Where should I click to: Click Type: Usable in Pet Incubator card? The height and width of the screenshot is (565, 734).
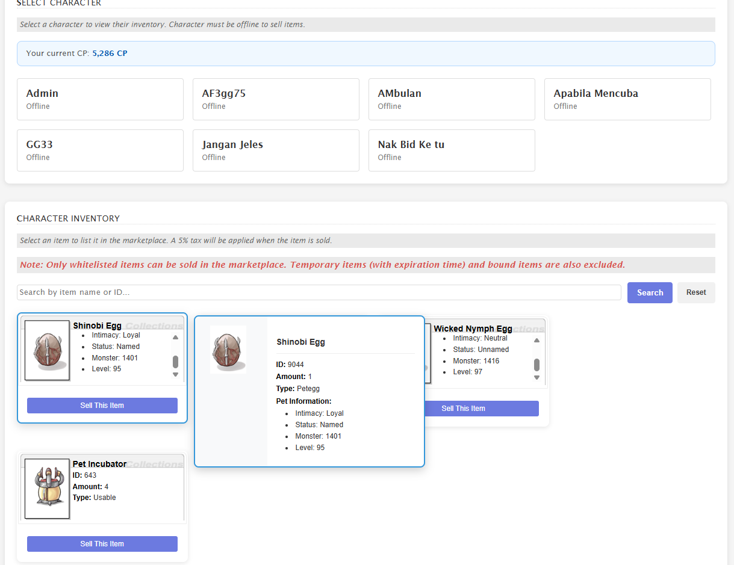95,498
